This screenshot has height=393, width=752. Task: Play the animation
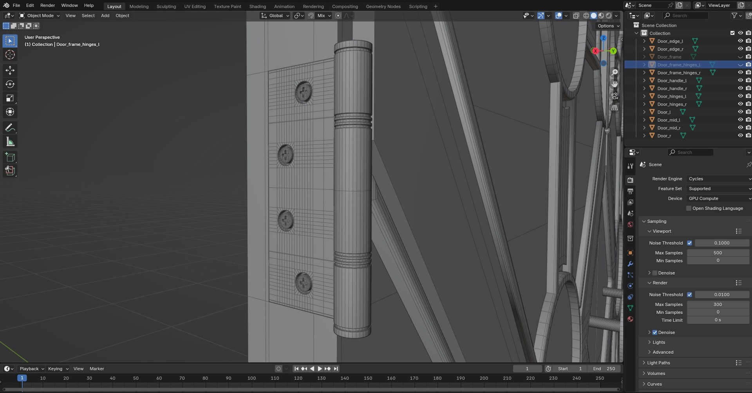coord(320,369)
